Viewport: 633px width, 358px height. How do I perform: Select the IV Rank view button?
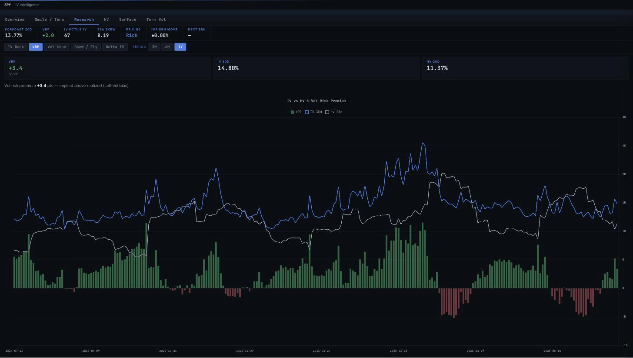(16, 47)
